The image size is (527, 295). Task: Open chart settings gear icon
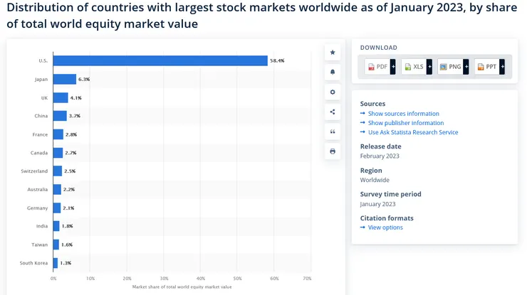tap(333, 92)
